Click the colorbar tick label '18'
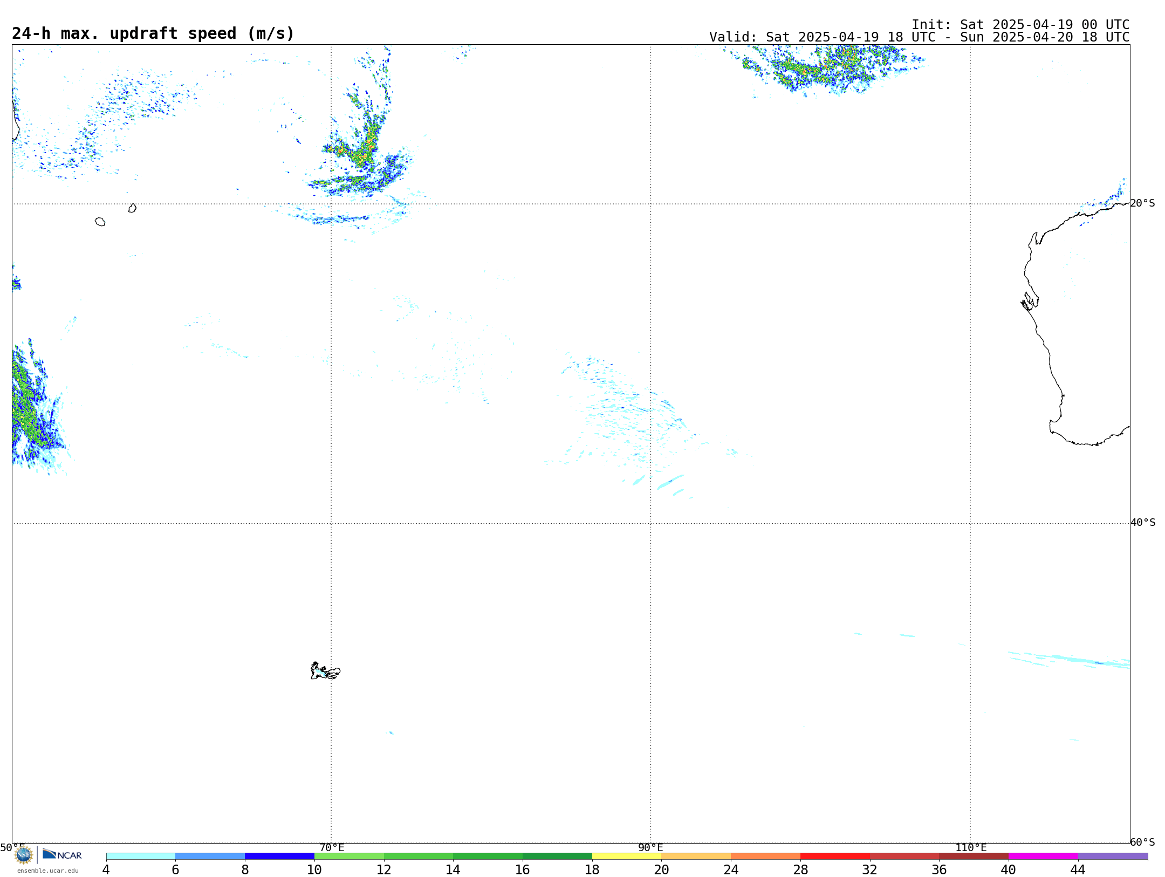This screenshot has height=877, width=1165. pyautogui.click(x=592, y=869)
